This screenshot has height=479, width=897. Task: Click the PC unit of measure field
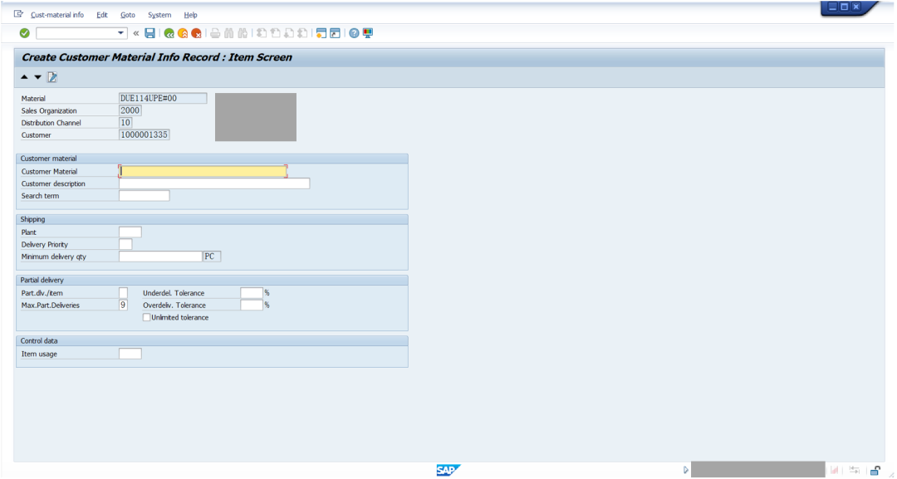click(213, 257)
